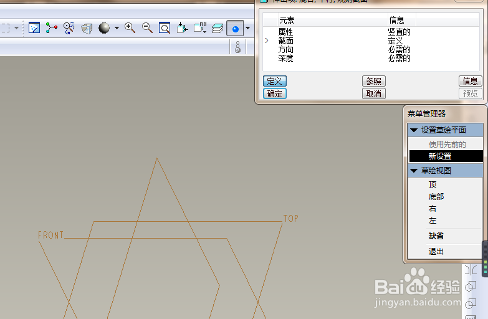Click the reorient view icon

(x=182, y=28)
